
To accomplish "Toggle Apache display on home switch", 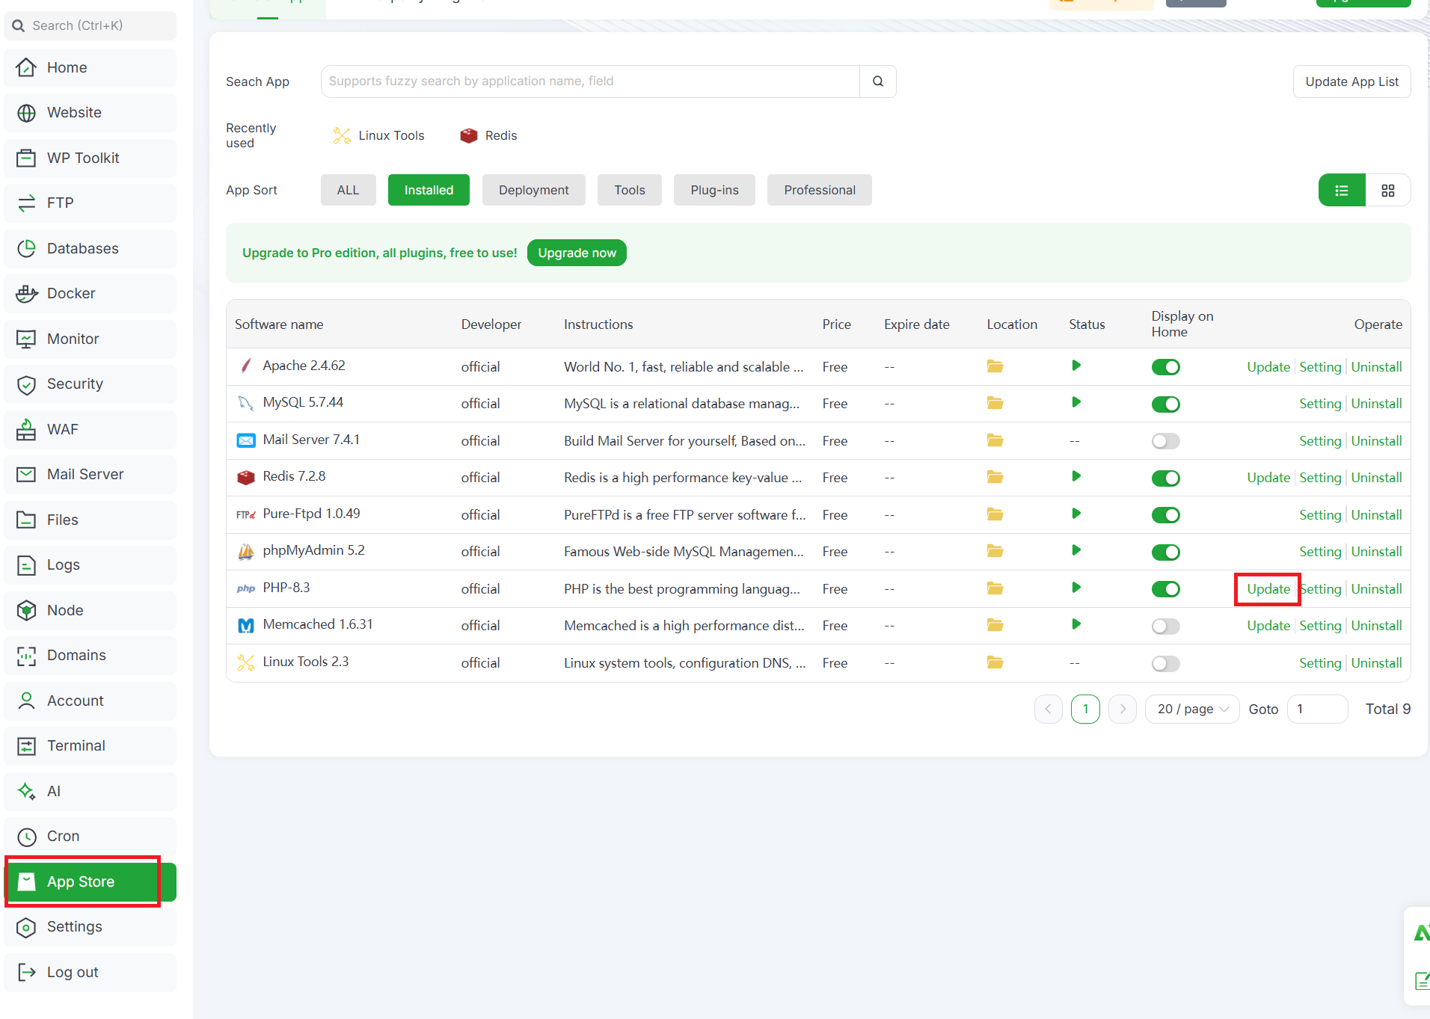I will point(1165,367).
